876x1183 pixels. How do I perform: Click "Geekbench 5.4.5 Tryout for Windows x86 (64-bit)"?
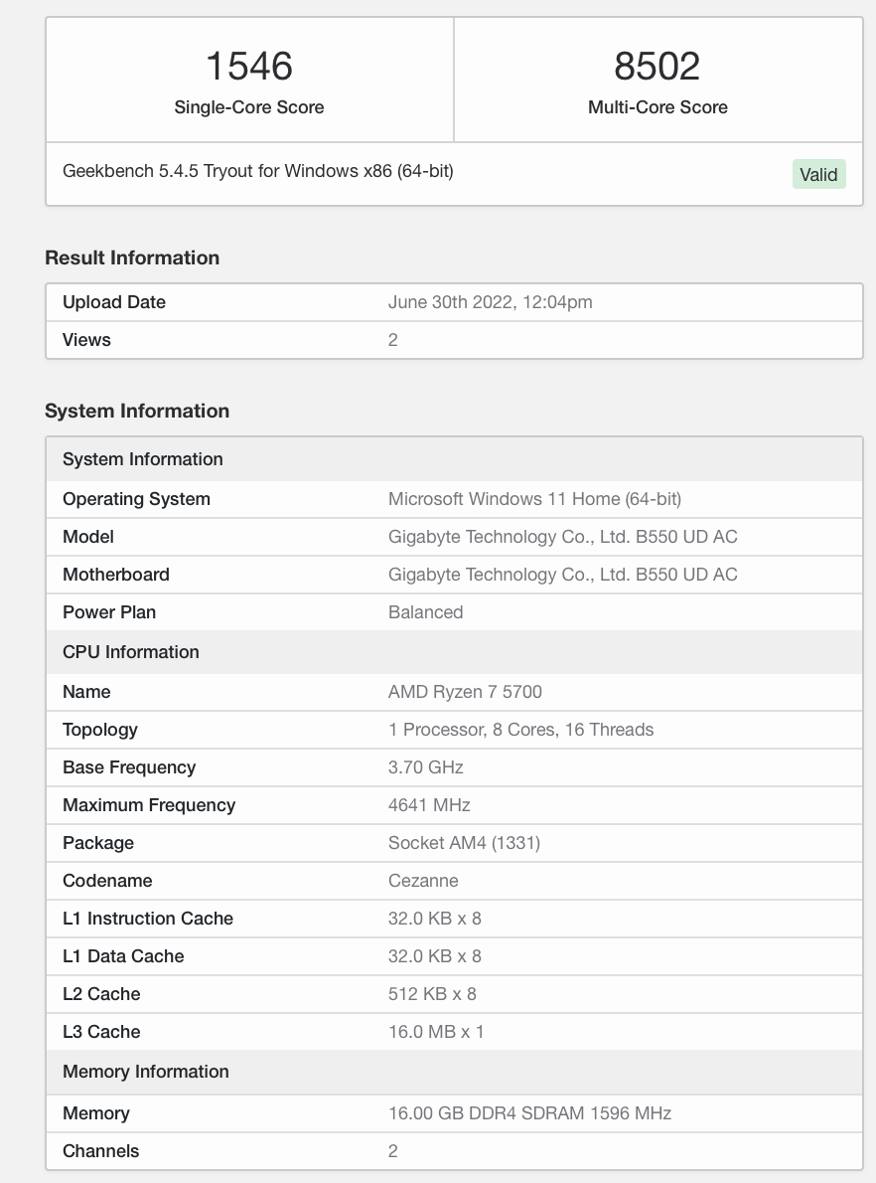point(258,171)
